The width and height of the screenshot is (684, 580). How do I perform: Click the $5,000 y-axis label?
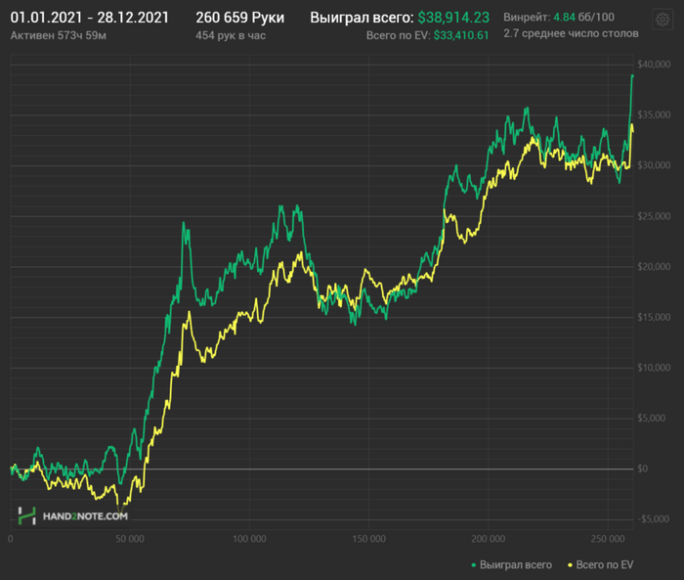tap(652, 419)
